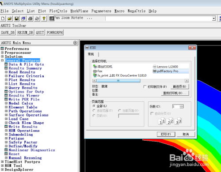This screenshot has height=172, width=221.
Task: Select the Pages radio button
Action: [94, 116]
